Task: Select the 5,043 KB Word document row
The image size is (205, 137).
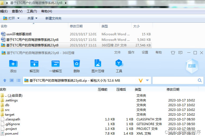Action: (76, 40)
